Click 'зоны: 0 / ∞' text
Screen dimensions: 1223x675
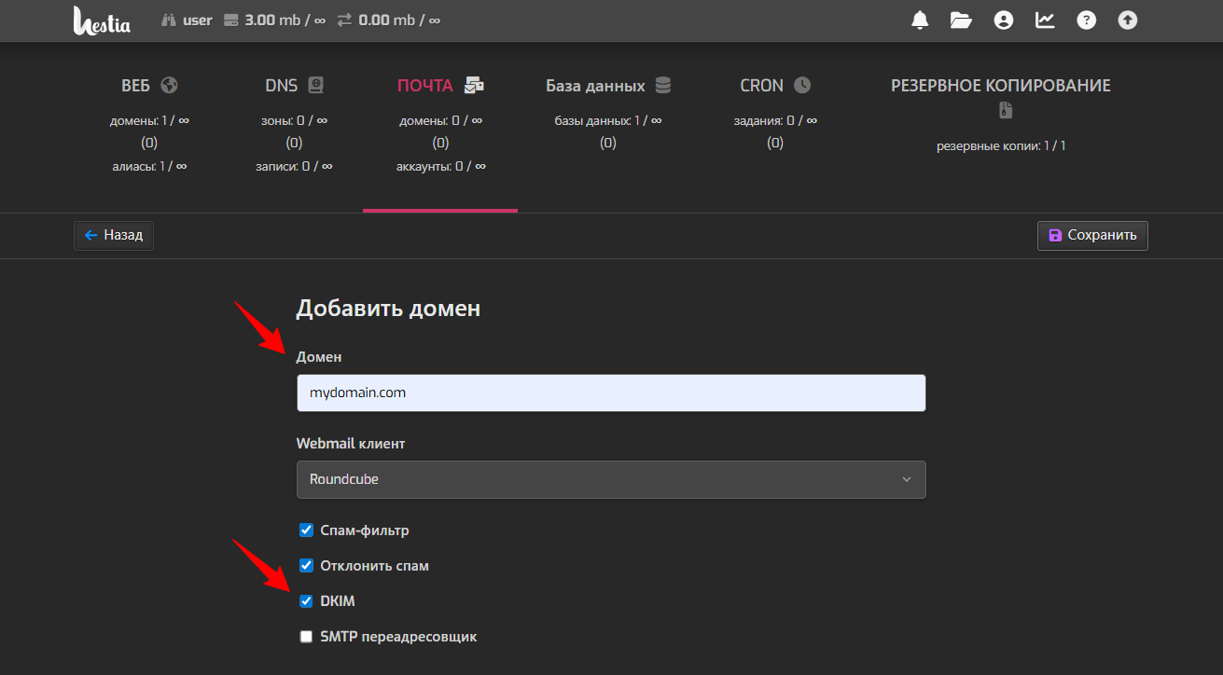tap(294, 120)
